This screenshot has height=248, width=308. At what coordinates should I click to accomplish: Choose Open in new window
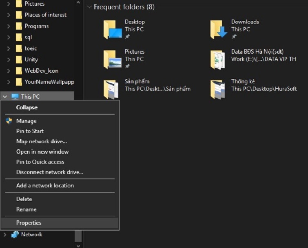click(42, 152)
